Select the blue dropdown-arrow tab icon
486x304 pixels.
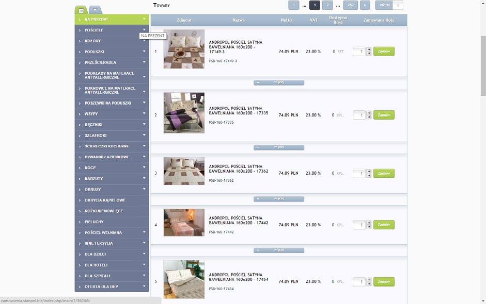(95, 10)
